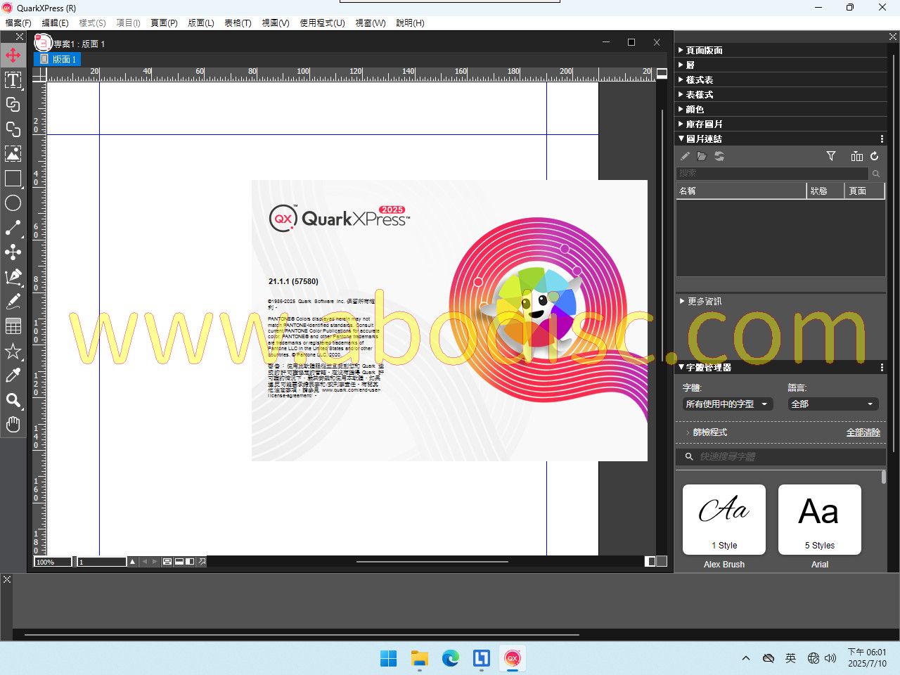
Task: Refresh the picture links list
Action: coord(875,156)
